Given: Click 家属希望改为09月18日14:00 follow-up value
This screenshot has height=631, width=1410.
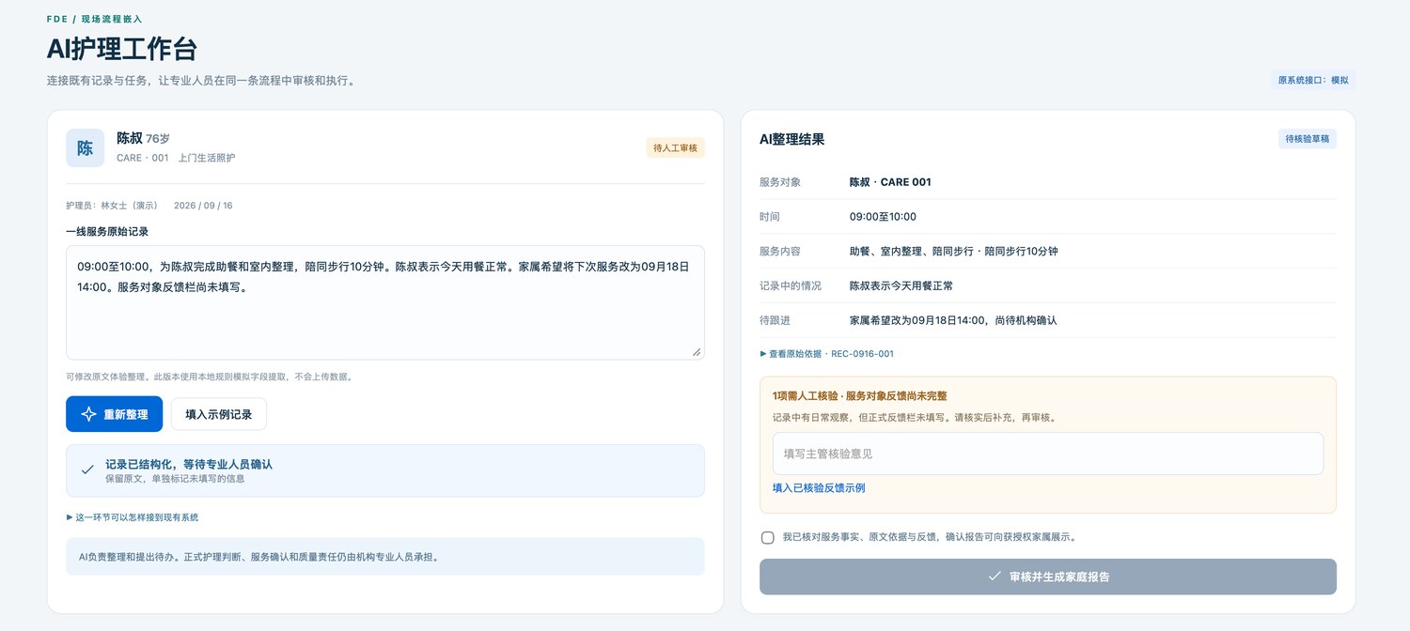Looking at the screenshot, I should tap(953, 320).
